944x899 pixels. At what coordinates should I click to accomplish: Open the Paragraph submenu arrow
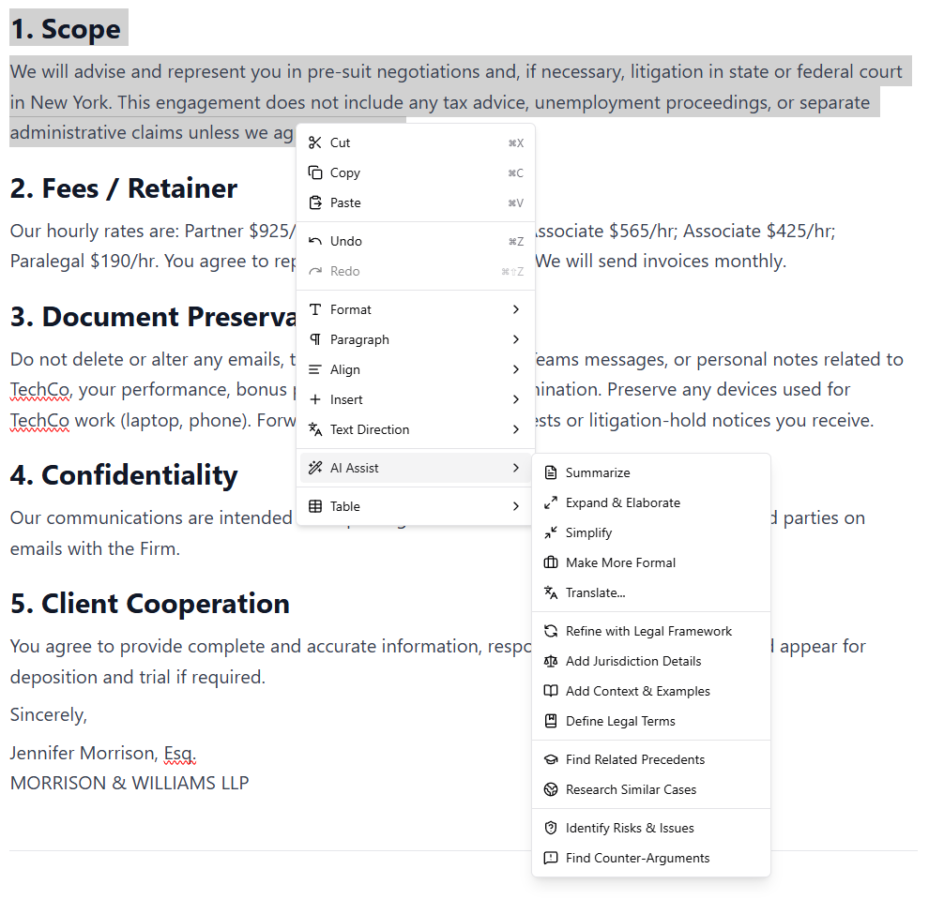click(515, 339)
